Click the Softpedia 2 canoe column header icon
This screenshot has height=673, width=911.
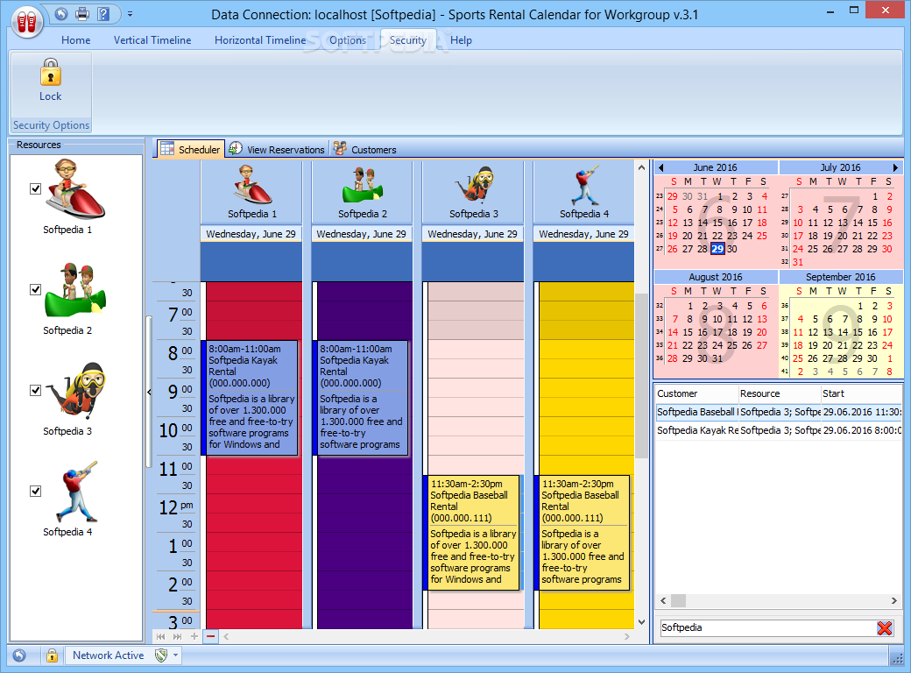point(363,185)
